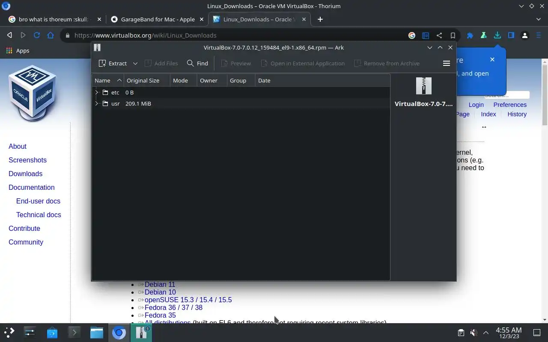The image size is (548, 342).
Task: Click the share icon in address bar
Action: point(439,35)
